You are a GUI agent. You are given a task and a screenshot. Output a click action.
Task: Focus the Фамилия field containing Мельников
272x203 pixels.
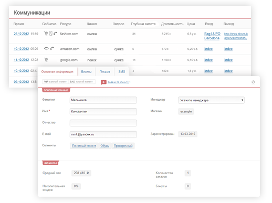103,100
